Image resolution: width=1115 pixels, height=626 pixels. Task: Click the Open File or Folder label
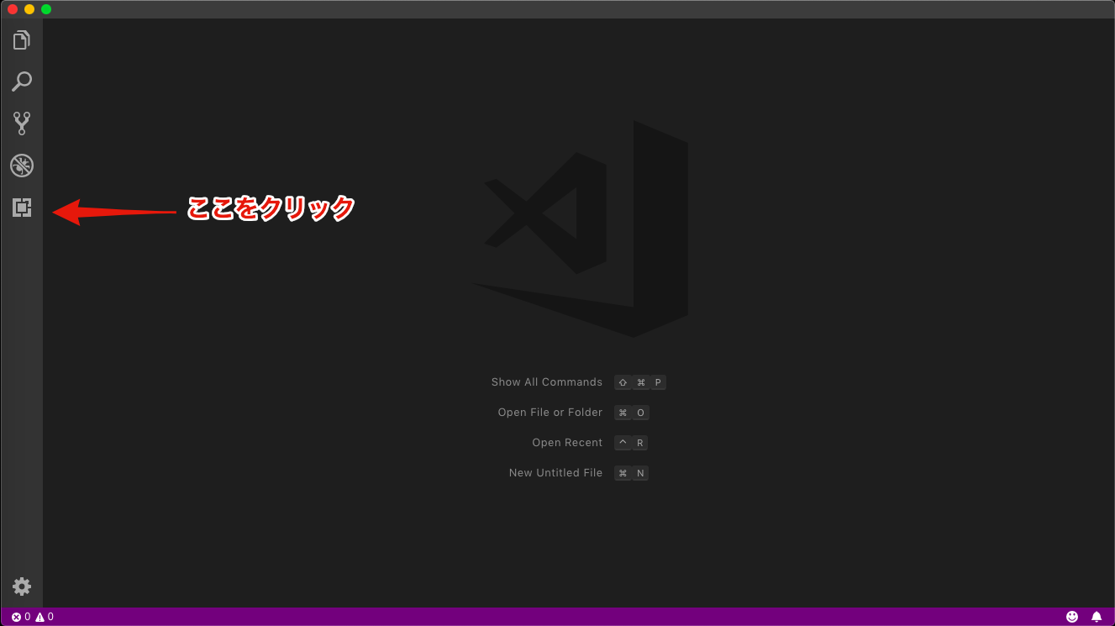(x=550, y=413)
